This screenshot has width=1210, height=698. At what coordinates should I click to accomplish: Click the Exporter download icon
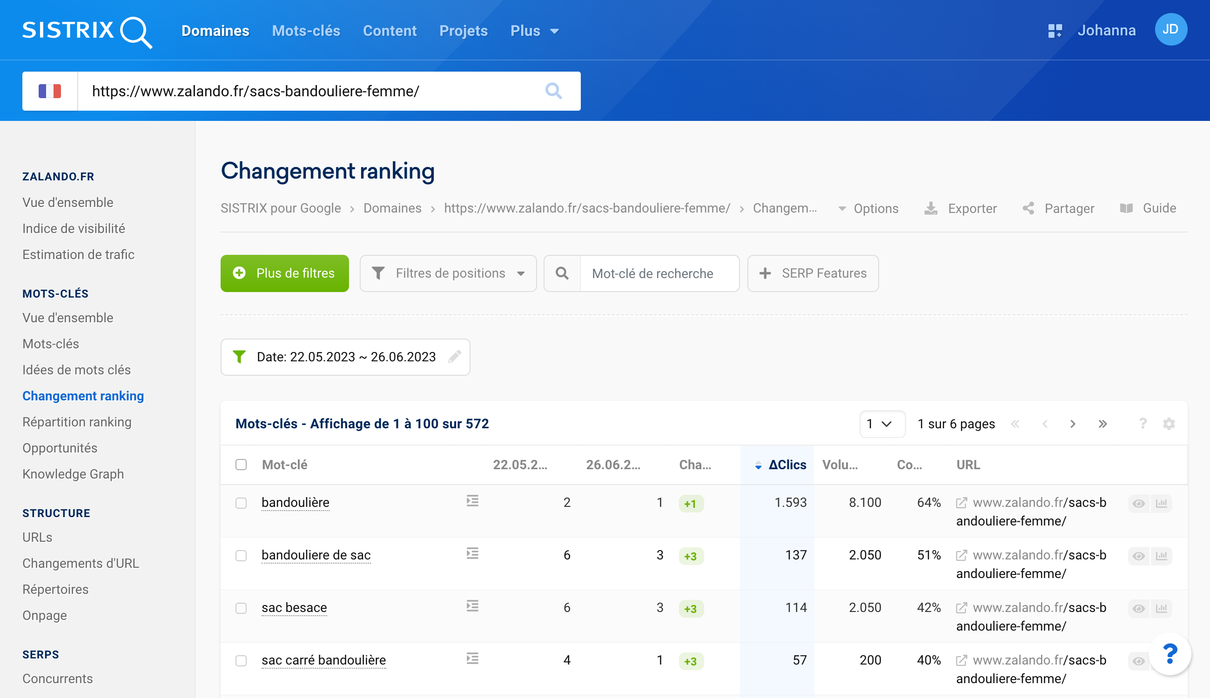pyautogui.click(x=930, y=208)
